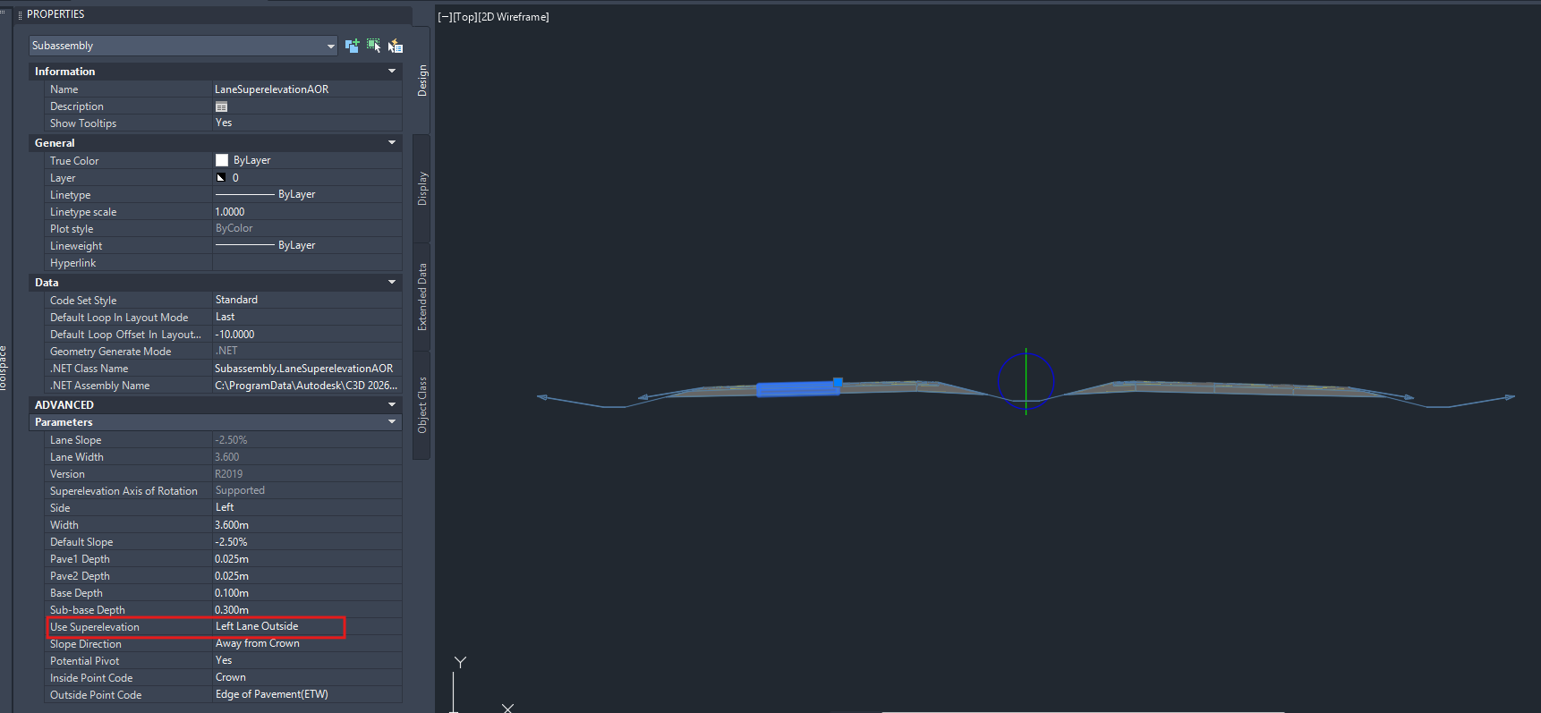Edit the Width value 3.600m
This screenshot has width=1541, height=713.
(307, 524)
